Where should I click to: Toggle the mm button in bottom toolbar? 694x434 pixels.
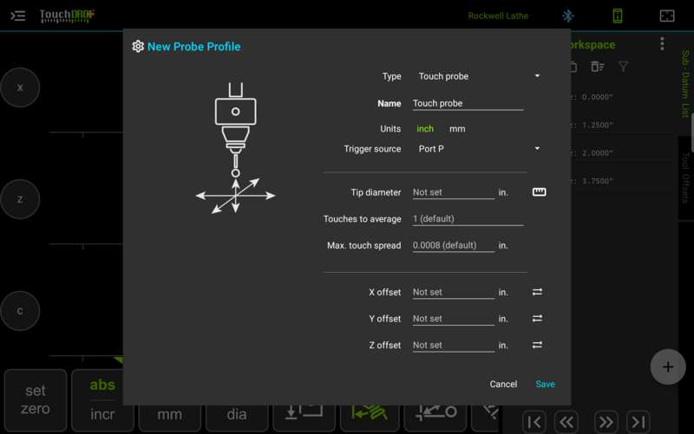click(x=169, y=418)
